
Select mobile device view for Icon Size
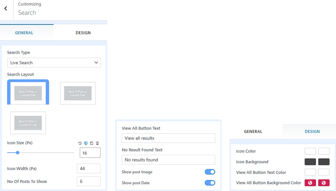pos(97,143)
